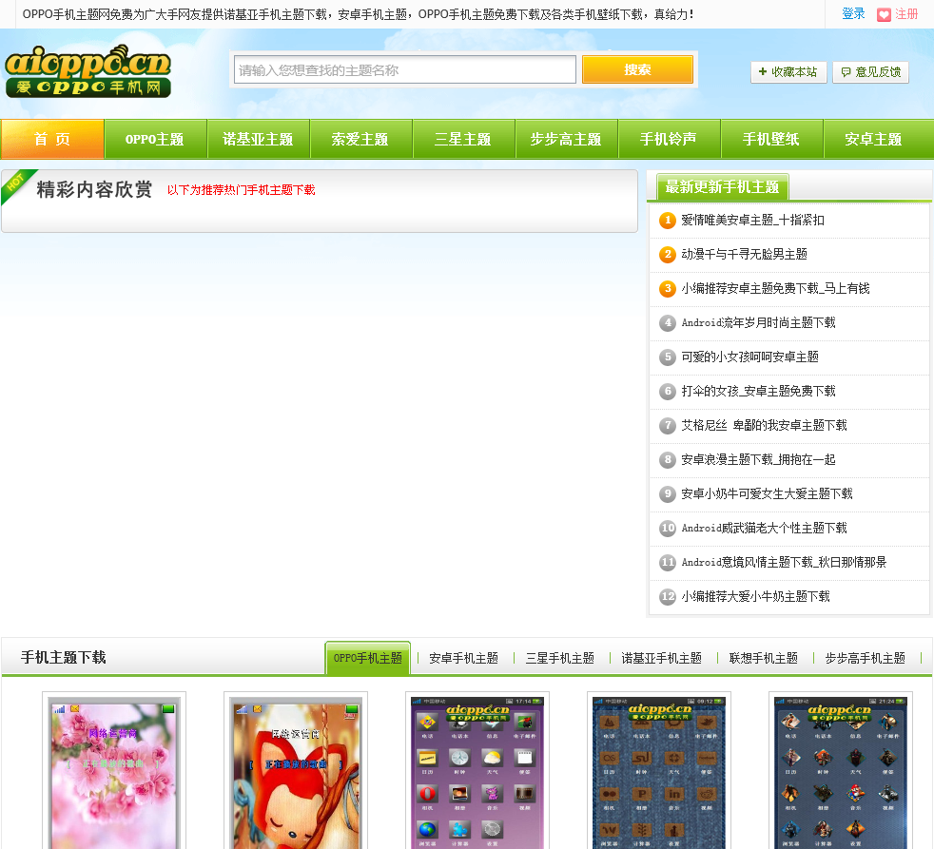Open the 手机铃声 nav item
The width and height of the screenshot is (934, 849).
tap(669, 139)
